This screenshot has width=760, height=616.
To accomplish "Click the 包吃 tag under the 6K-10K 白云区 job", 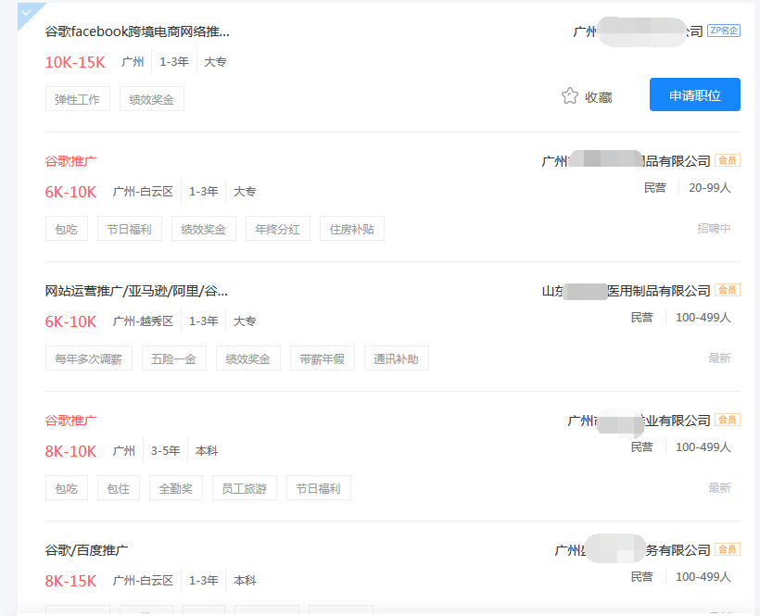I will click(67, 229).
